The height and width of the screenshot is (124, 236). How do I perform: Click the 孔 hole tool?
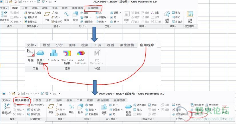pyautogui.click(x=99, y=13)
